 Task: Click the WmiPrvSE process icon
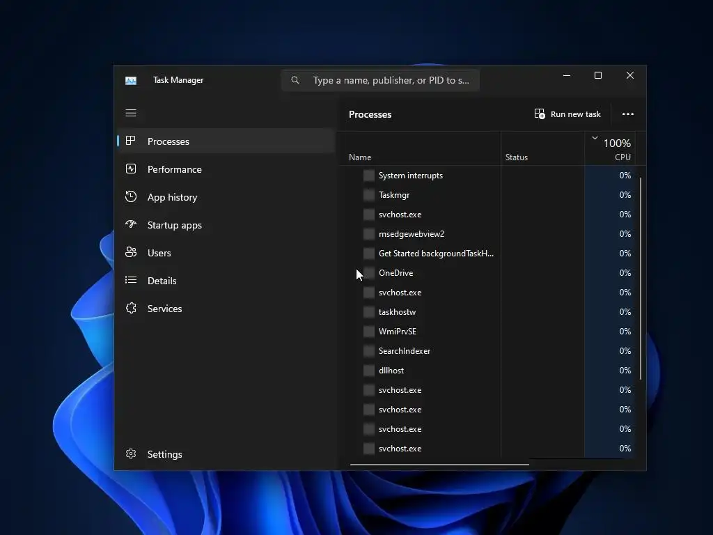(x=369, y=331)
